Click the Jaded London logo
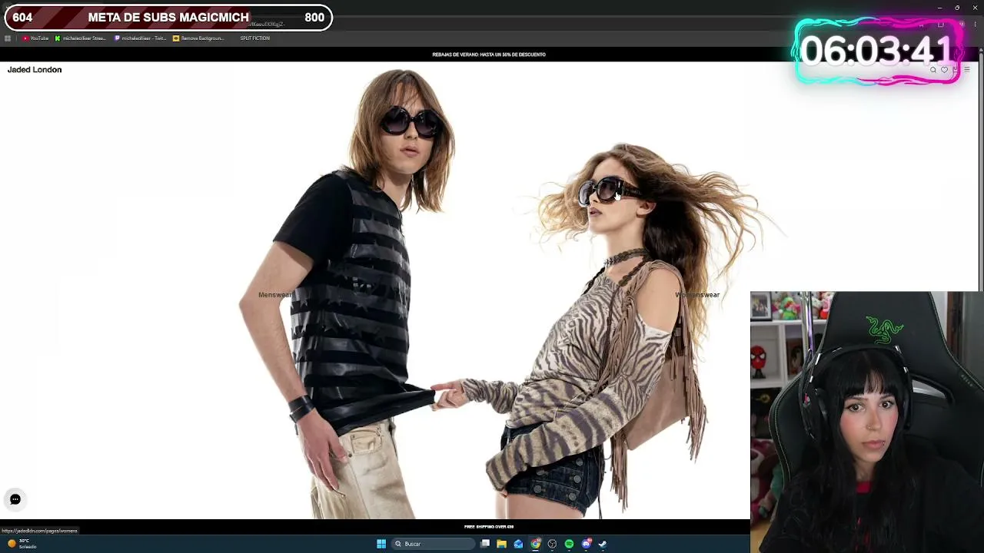 35,70
